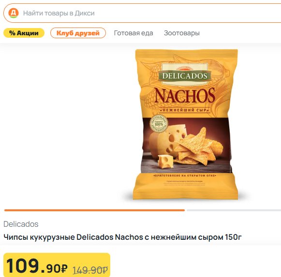Click the round 100% seal on the package

tap(159, 124)
